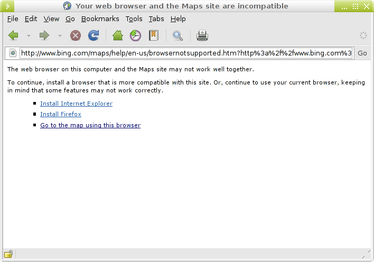The width and height of the screenshot is (374, 262).
Task: Open the Tabs menu
Action: tap(156, 18)
